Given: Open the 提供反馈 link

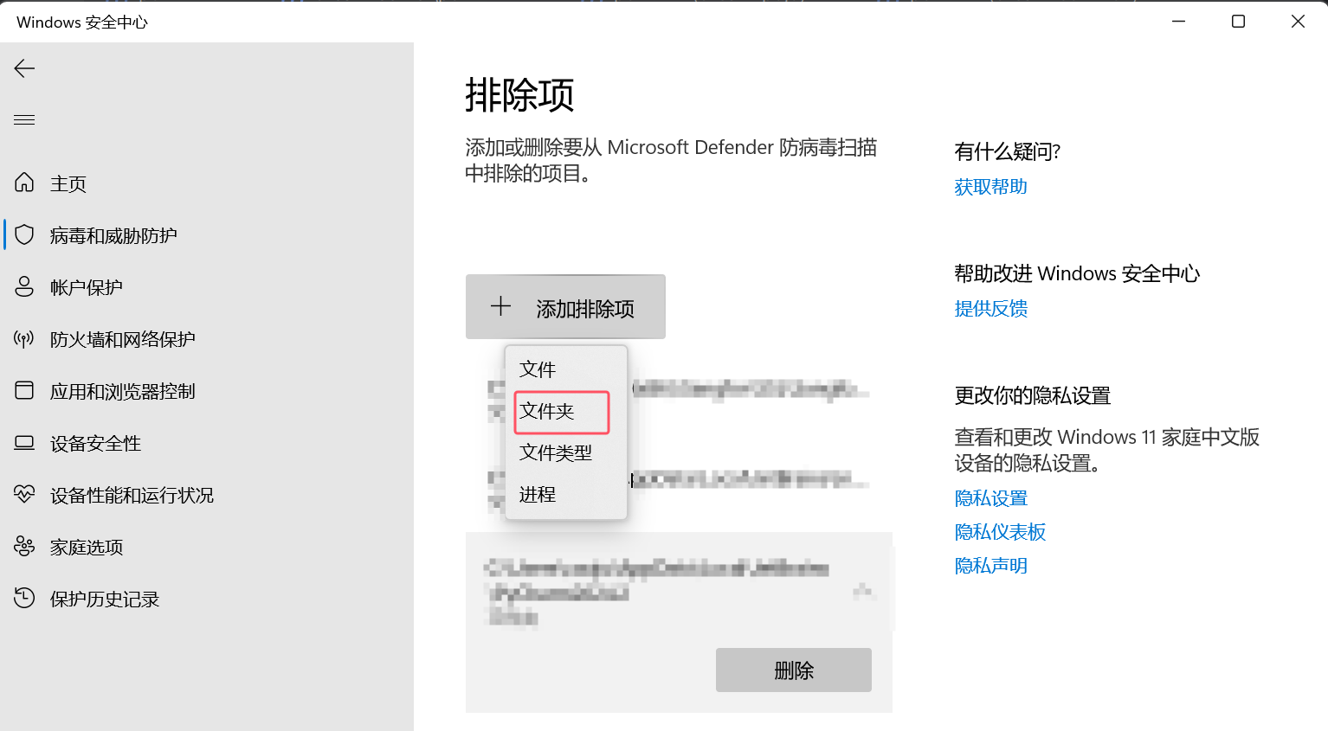Looking at the screenshot, I should coord(990,309).
